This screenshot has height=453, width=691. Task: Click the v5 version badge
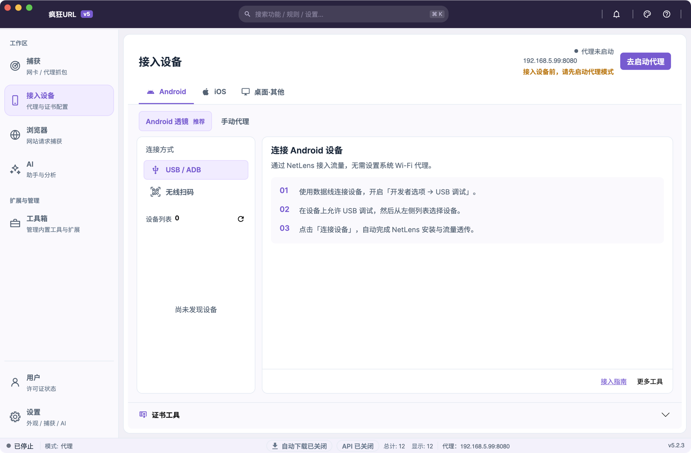[x=87, y=14]
